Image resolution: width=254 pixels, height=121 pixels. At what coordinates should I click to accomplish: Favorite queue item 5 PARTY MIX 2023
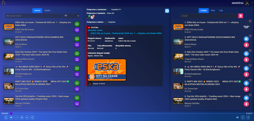point(250,80)
